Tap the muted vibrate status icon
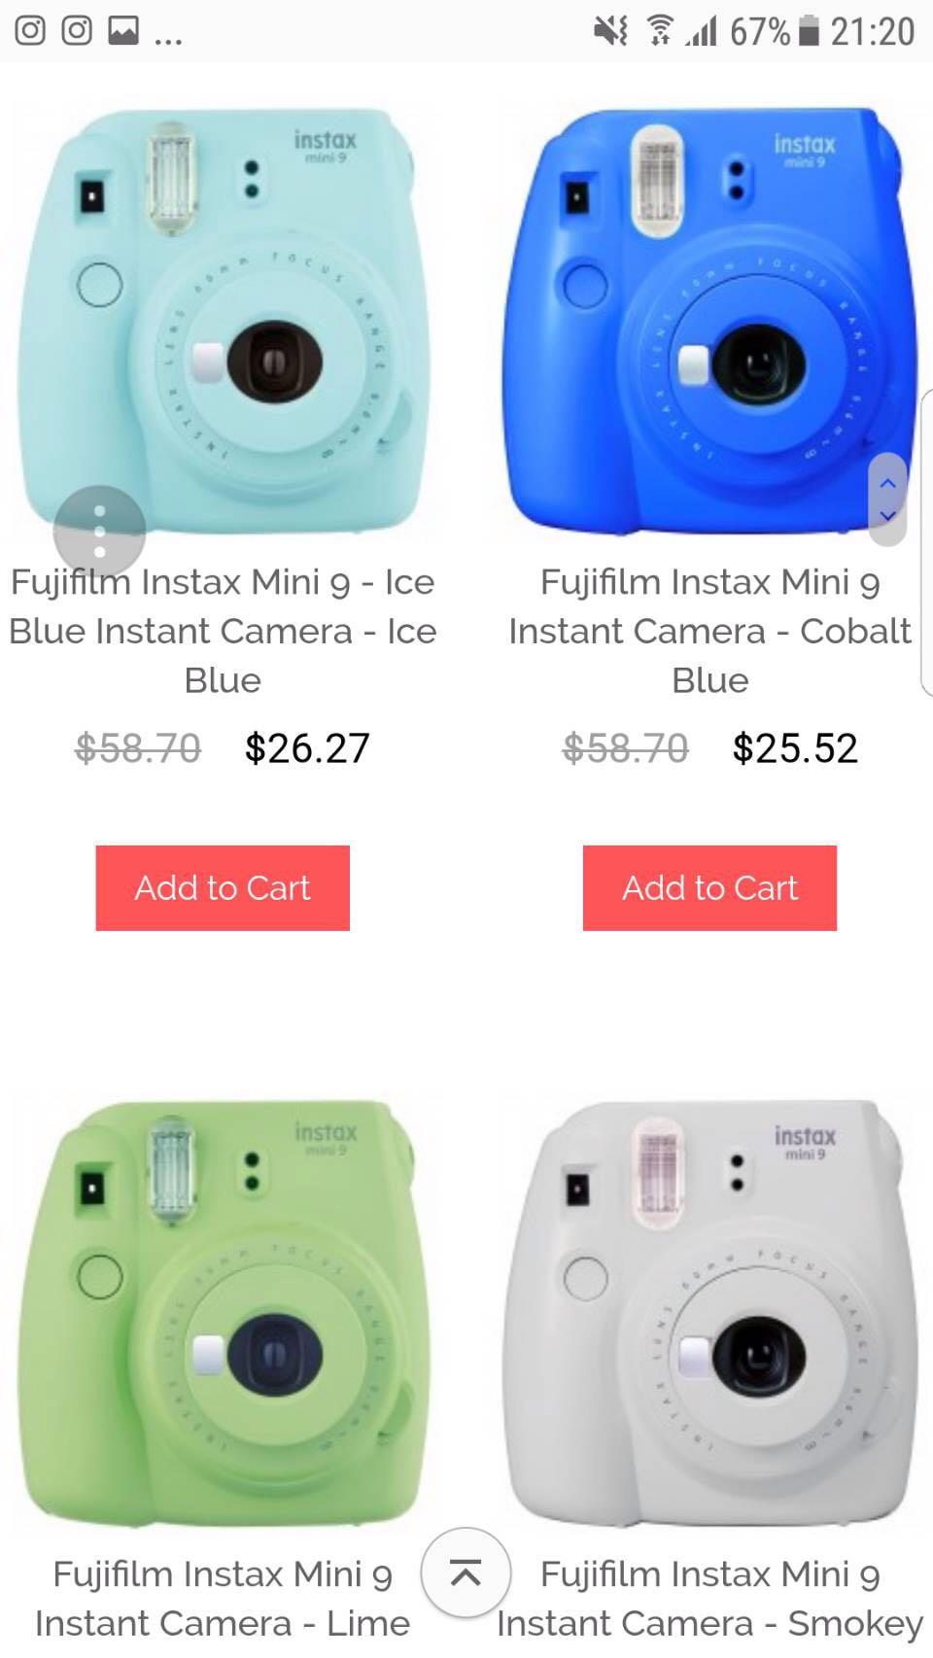Screen dimensions: 933x1658 611,31
